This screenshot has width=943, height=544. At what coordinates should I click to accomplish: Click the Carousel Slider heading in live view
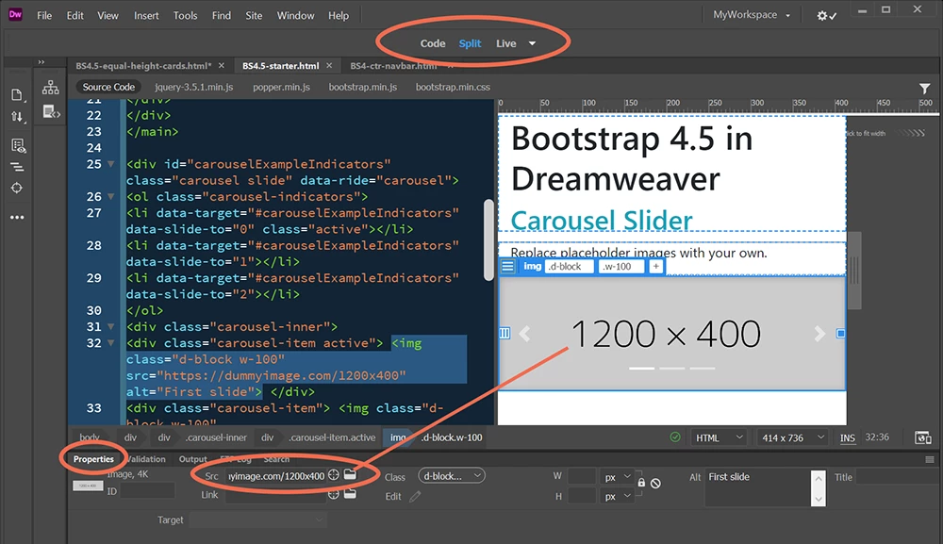(x=602, y=220)
